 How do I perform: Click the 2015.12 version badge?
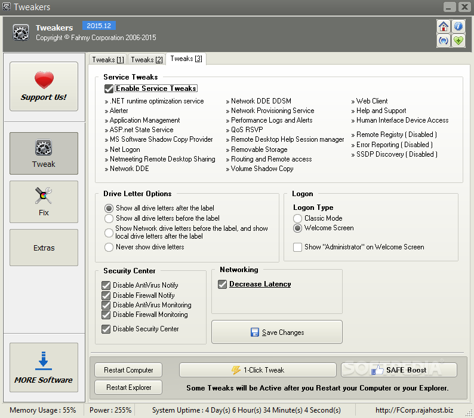pyautogui.click(x=99, y=26)
